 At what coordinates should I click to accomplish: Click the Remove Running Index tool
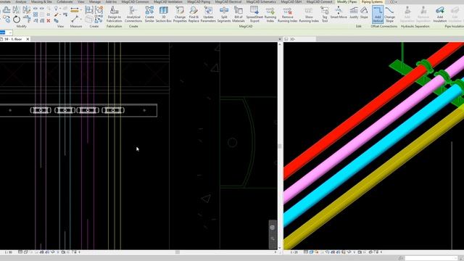tap(287, 14)
